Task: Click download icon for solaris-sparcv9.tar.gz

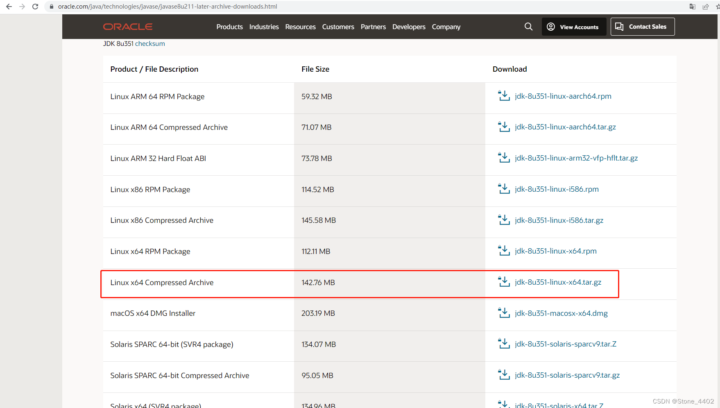Action: (504, 375)
